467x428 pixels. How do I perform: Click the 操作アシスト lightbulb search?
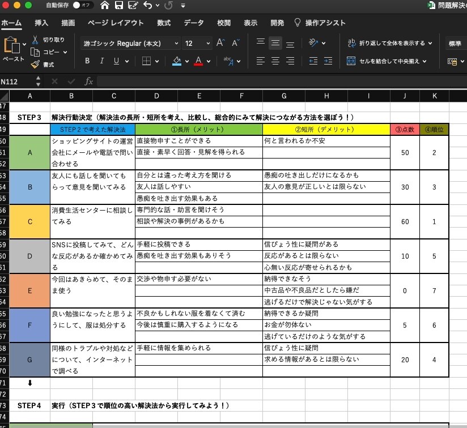pos(320,23)
